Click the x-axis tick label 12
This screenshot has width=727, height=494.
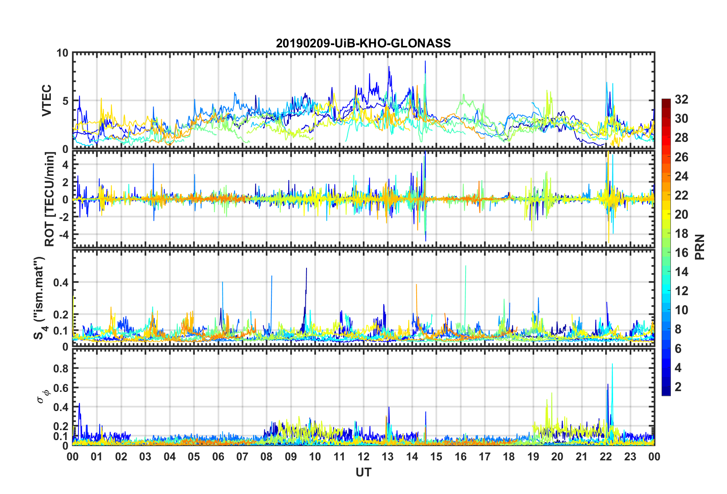(x=363, y=457)
